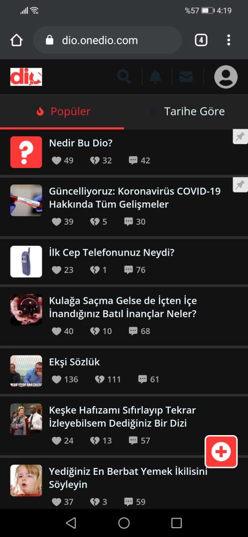Open the Chrome three-dot menu
This screenshot has width=248, height=537.
229,40
